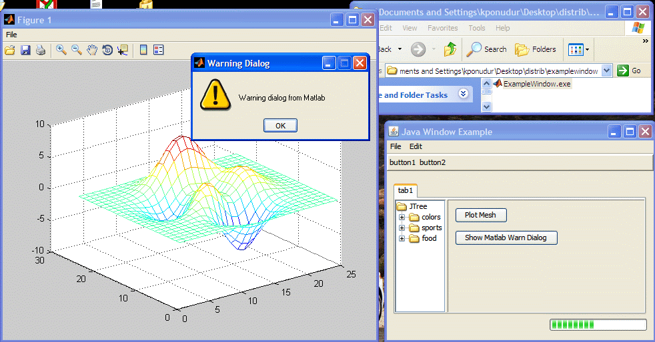Print the figure using the printer icon
This screenshot has height=342, width=655.
tap(41, 51)
